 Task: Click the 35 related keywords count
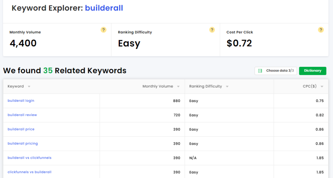click(48, 70)
